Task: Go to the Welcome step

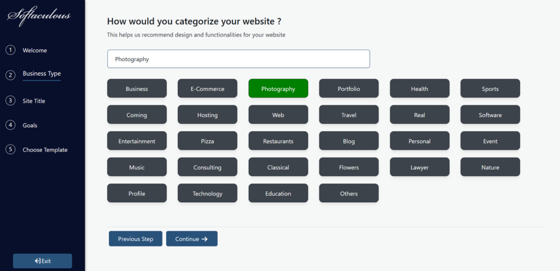Action: coord(34,50)
